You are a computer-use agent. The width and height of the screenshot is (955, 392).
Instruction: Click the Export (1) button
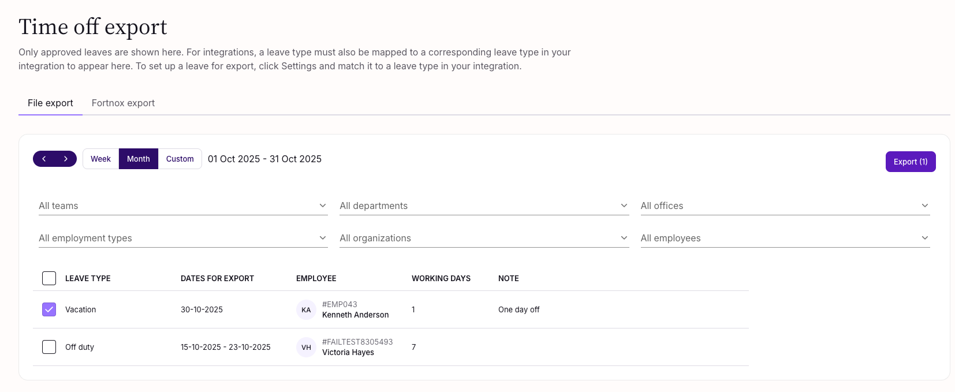(910, 162)
